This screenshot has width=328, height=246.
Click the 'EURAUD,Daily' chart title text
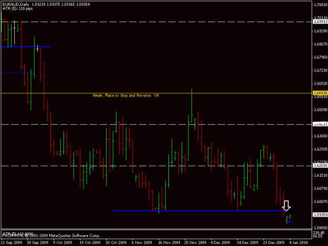[16, 4]
